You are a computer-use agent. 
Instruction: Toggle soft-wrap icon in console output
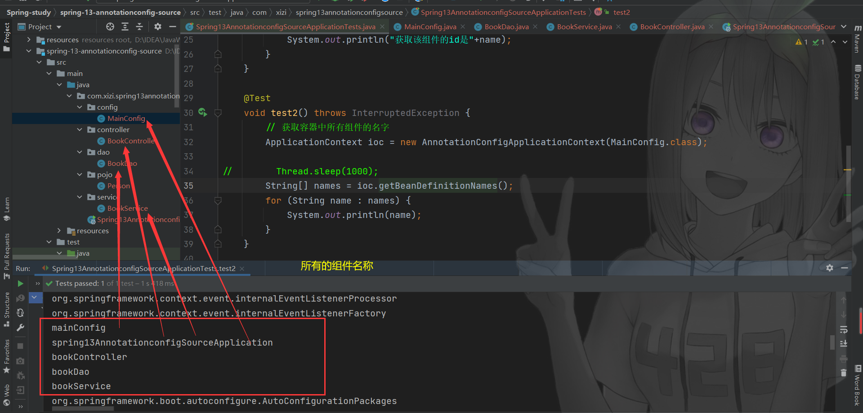[844, 329]
